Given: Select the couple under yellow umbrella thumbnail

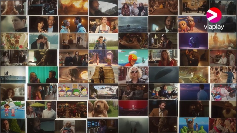Looking at the screenshot, I should (x=41, y=109).
